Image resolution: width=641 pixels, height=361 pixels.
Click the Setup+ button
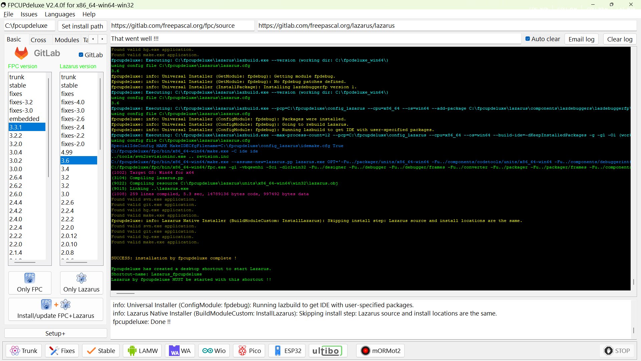pos(55,333)
